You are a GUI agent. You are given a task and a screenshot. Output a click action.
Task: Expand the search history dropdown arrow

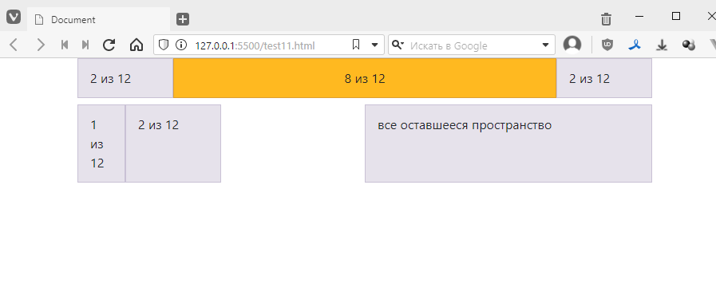(x=545, y=45)
